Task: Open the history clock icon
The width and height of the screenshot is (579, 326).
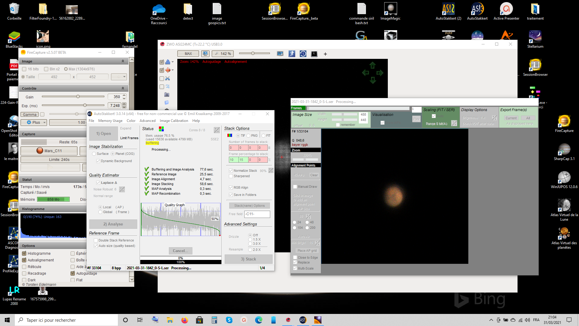Action: 303,54
